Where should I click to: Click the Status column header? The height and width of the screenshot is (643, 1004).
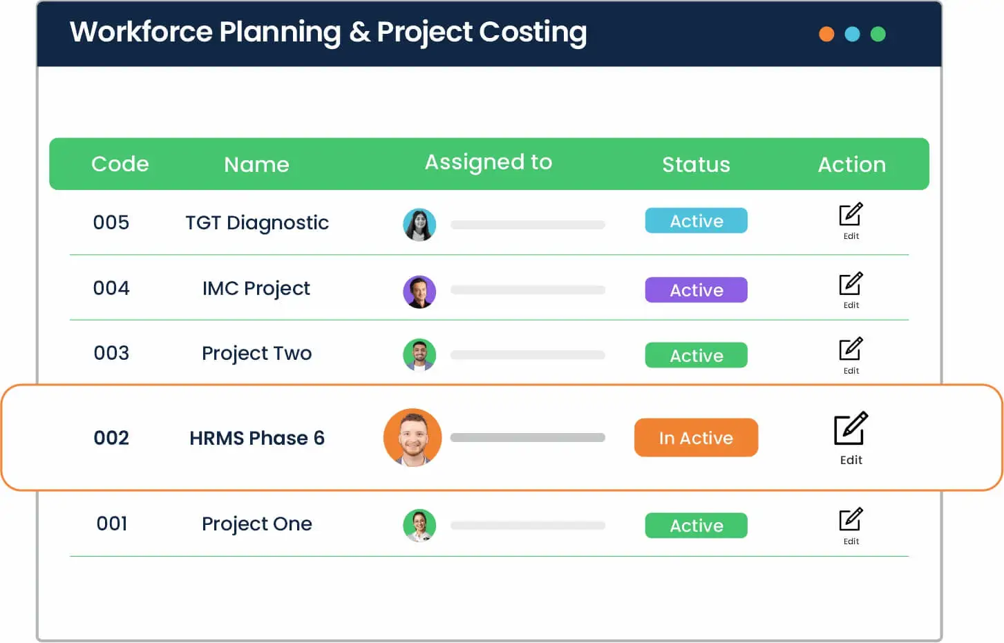(x=696, y=164)
